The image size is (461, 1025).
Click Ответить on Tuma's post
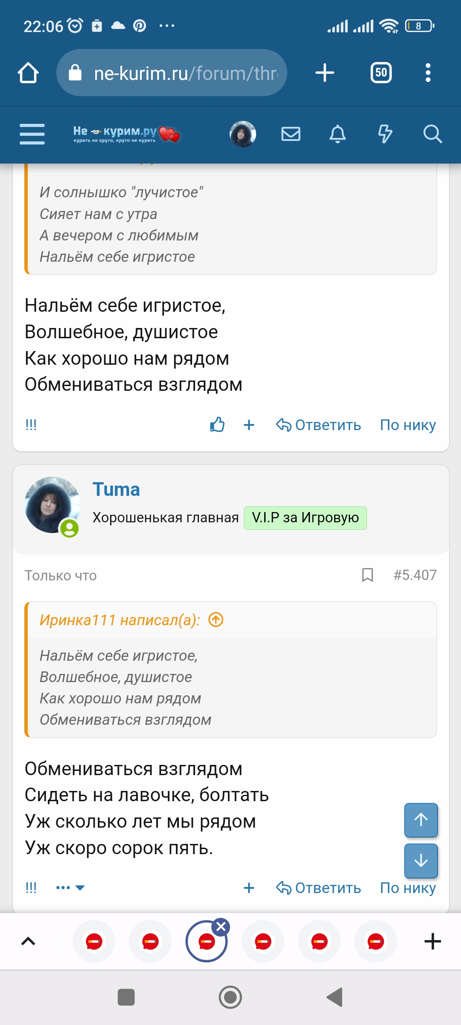(x=318, y=888)
